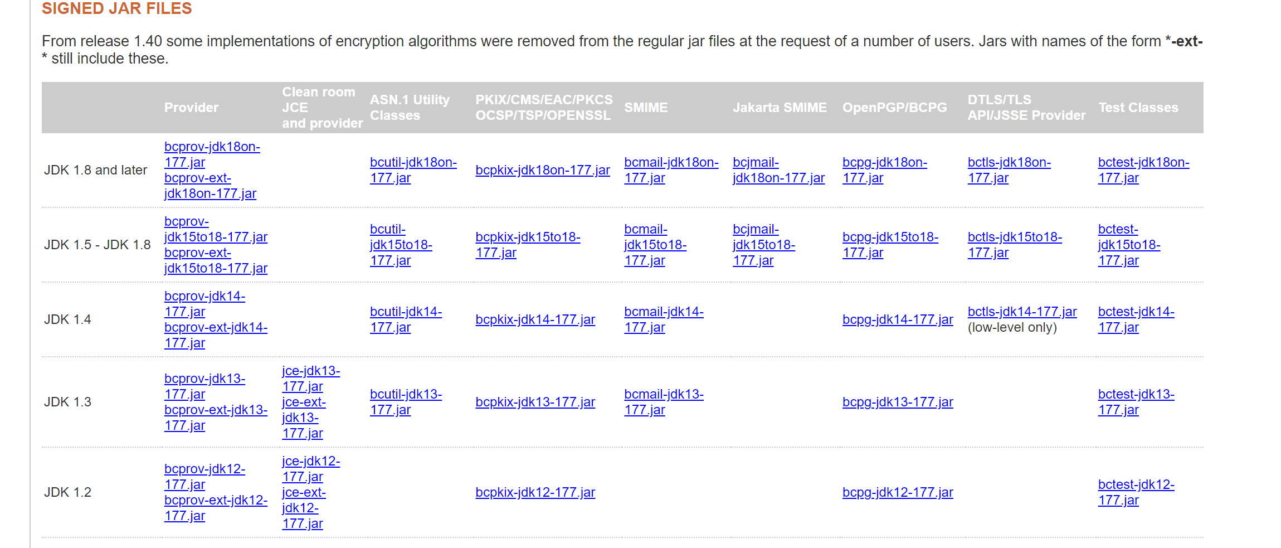Open bcpkix-jdk18on-177.jar link
This screenshot has width=1281, height=548.
click(x=543, y=170)
